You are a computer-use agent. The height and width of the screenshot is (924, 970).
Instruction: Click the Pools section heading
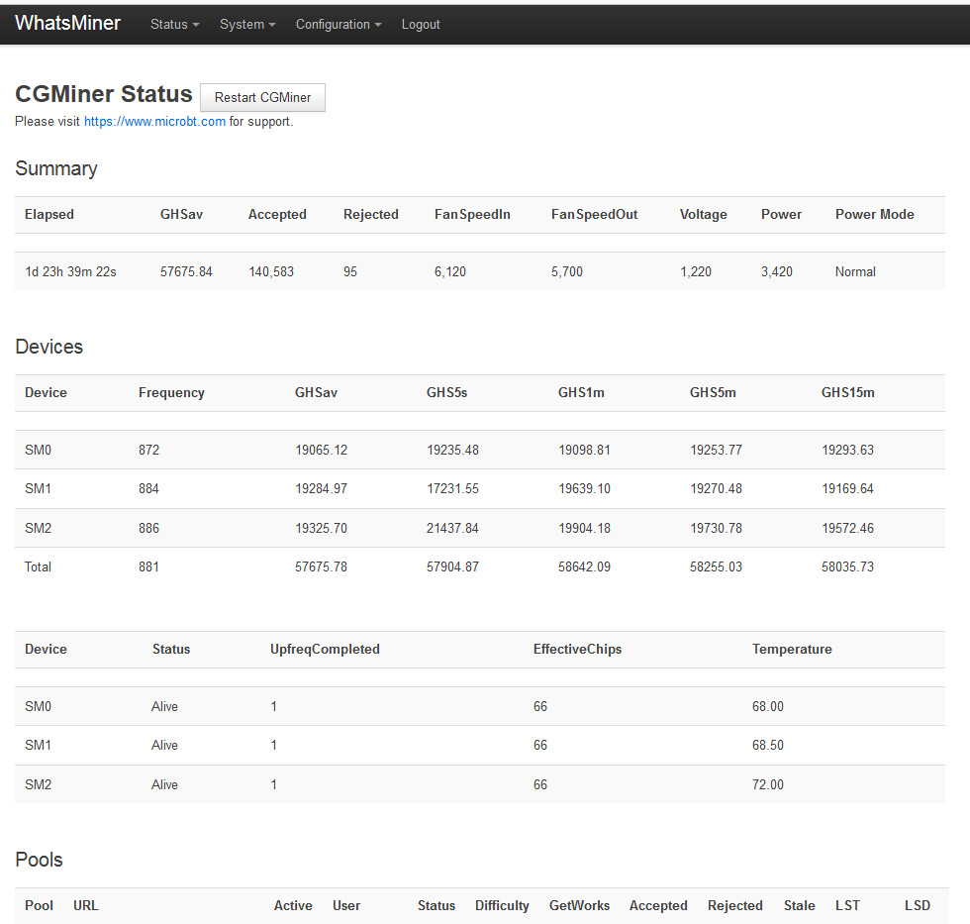click(x=39, y=860)
